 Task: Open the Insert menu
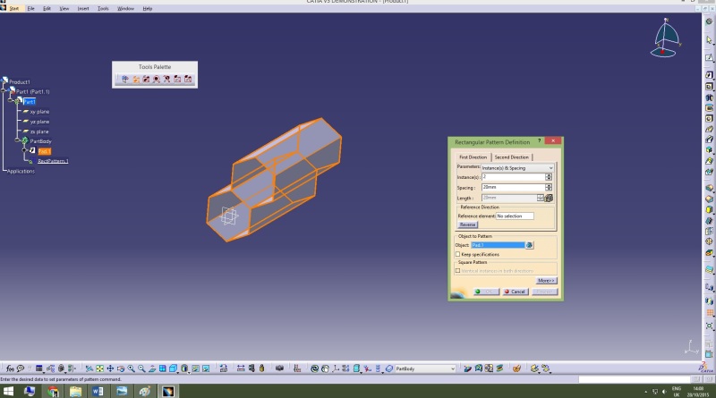point(83,8)
